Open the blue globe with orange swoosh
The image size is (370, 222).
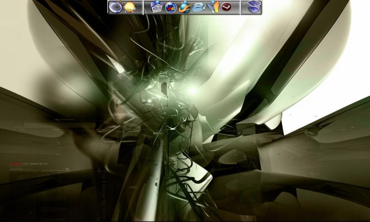(x=185, y=7)
